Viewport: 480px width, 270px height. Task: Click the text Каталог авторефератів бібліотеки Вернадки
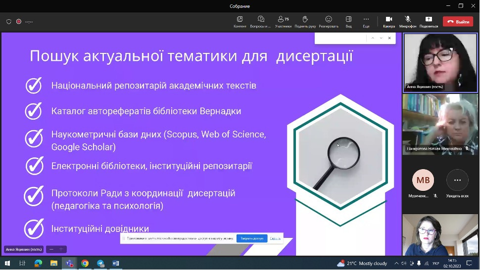pyautogui.click(x=146, y=111)
